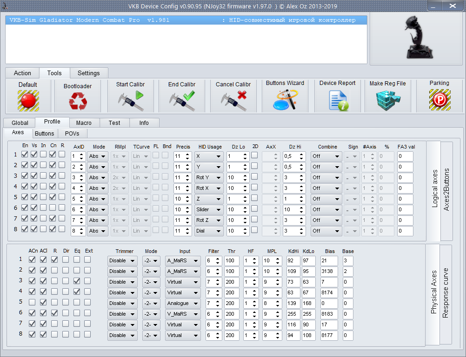The height and width of the screenshot is (357, 466).
Task: Click Bias field showing 8183
Action: click(x=329, y=314)
